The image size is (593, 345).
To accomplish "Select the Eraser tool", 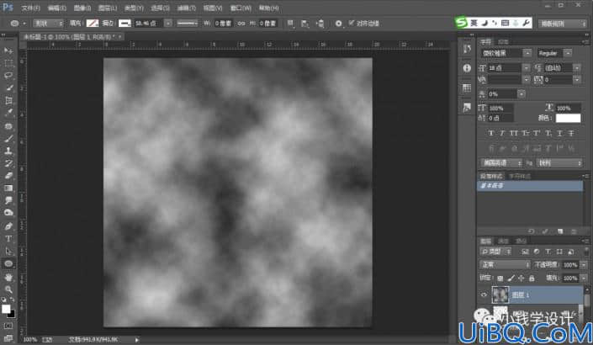I will 8,176.
